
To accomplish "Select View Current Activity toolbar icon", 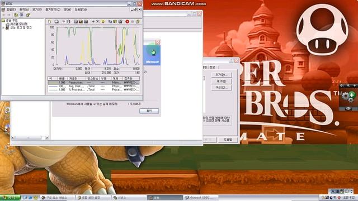I will [64, 21].
